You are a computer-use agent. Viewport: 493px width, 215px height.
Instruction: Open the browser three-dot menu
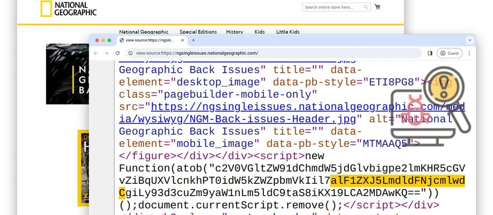click(469, 53)
